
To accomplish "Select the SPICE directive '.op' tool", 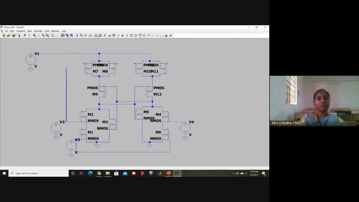I will coord(170,36).
